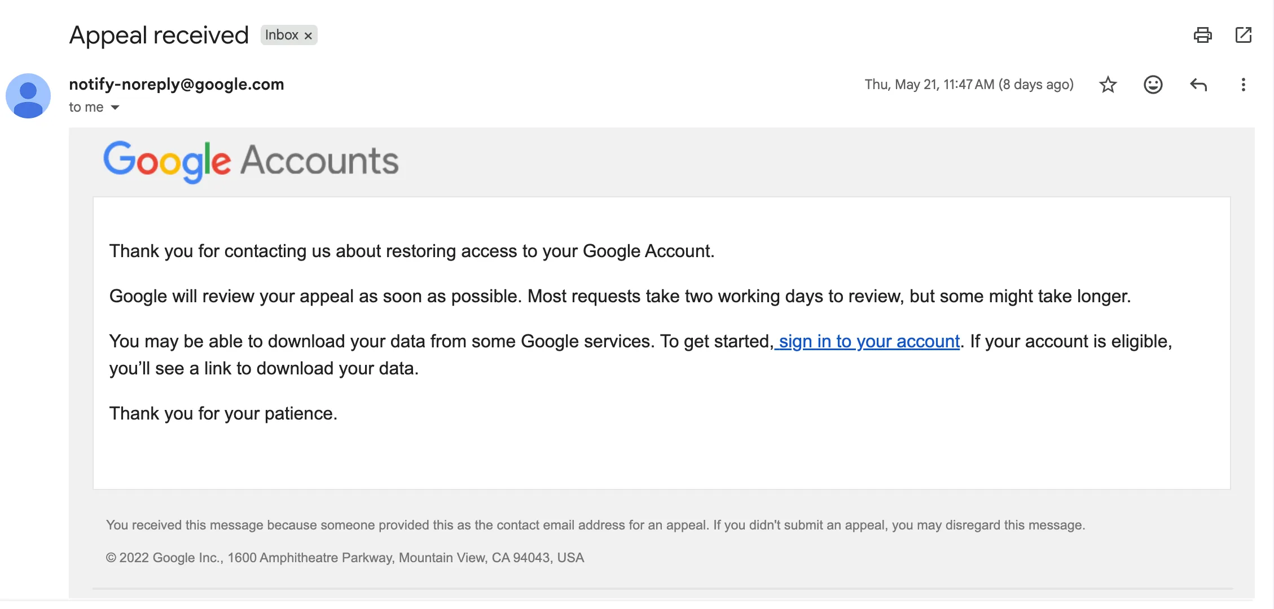Click the 'Thank you for your patience.' line
1274x609 pixels.
tap(223, 413)
